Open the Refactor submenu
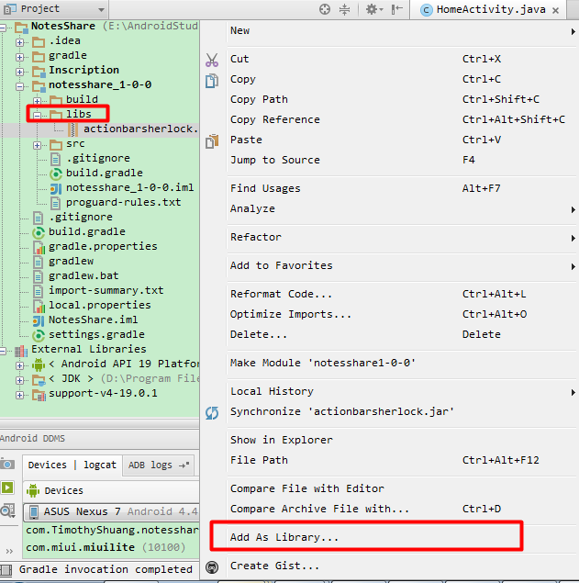 click(x=403, y=237)
